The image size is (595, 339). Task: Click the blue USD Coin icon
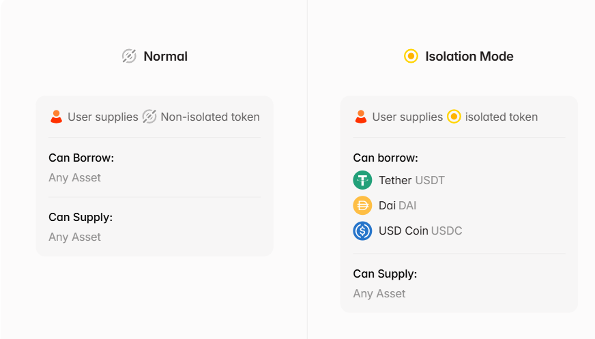pos(362,231)
